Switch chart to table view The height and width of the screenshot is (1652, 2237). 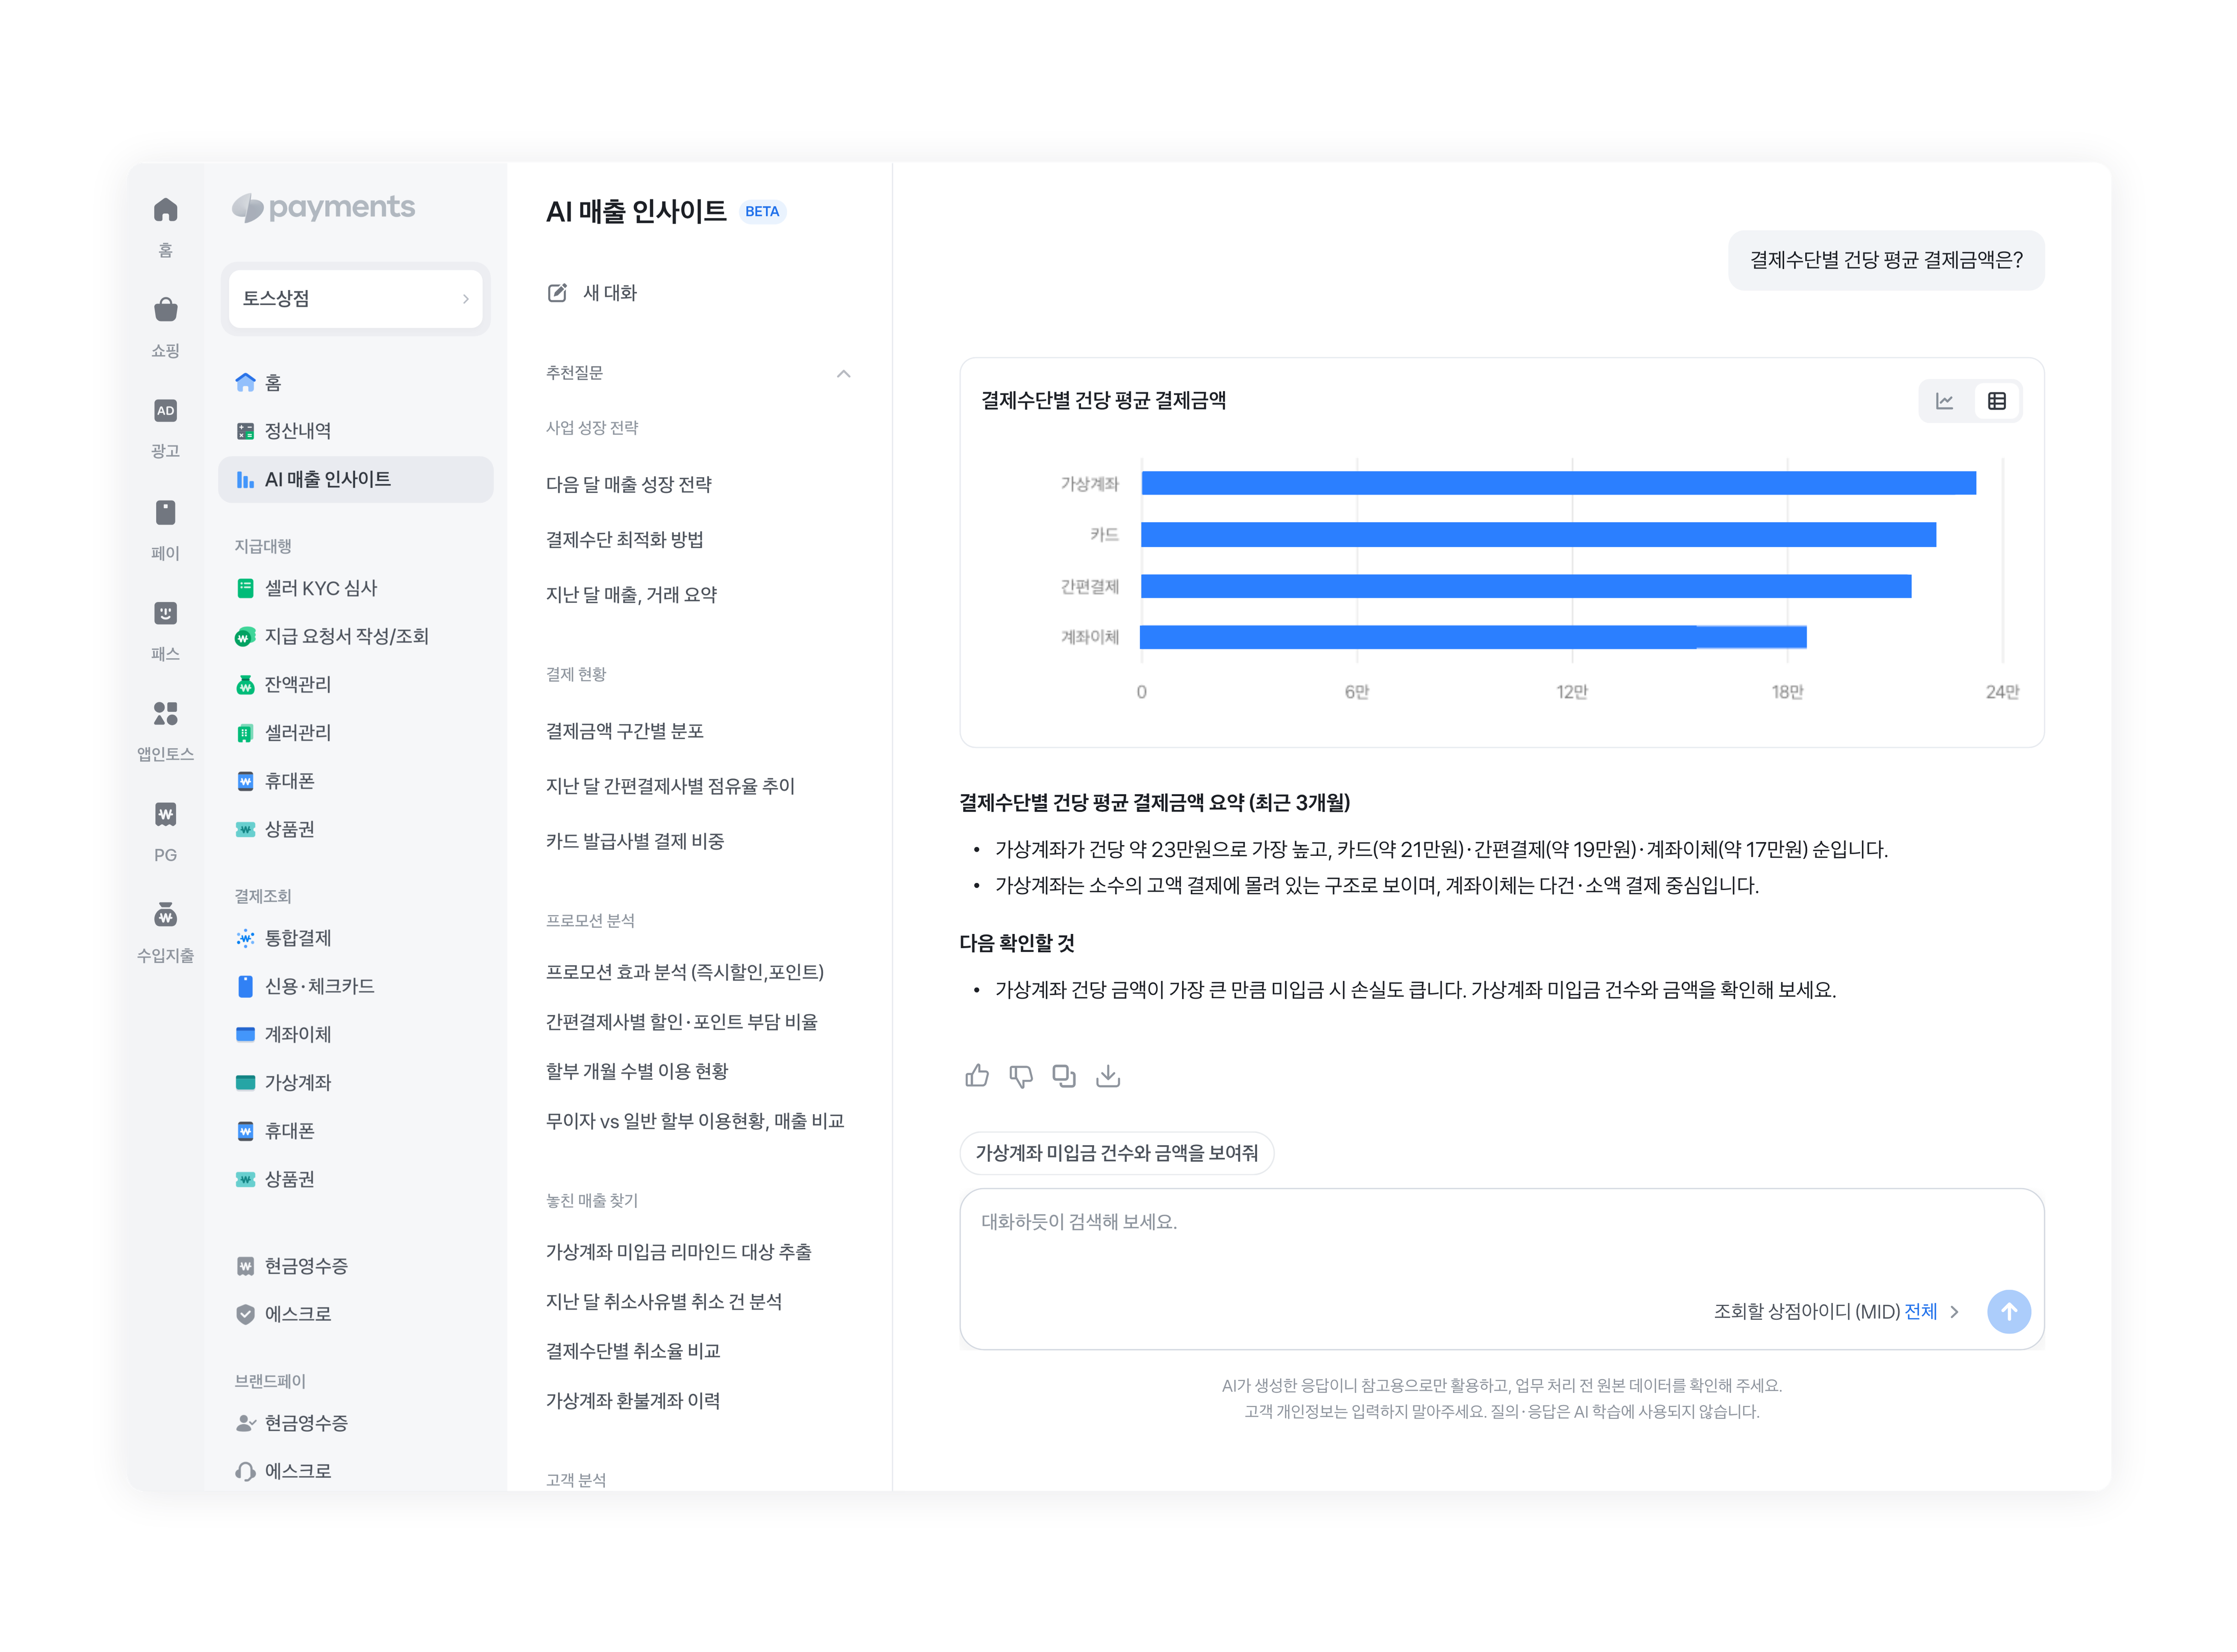coord(1997,401)
